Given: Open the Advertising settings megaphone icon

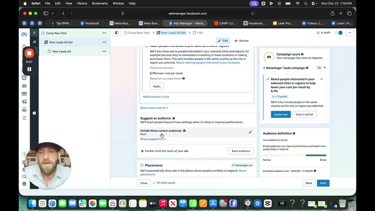Looking at the screenshot, I should tap(24, 102).
